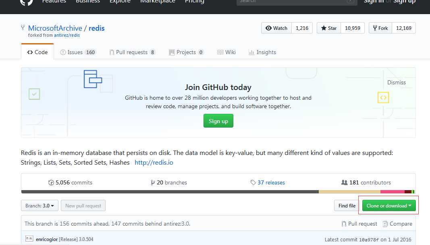This screenshot has height=245, width=430.
Task: Open Pricing in the top navigation
Action: click(x=194, y=2)
